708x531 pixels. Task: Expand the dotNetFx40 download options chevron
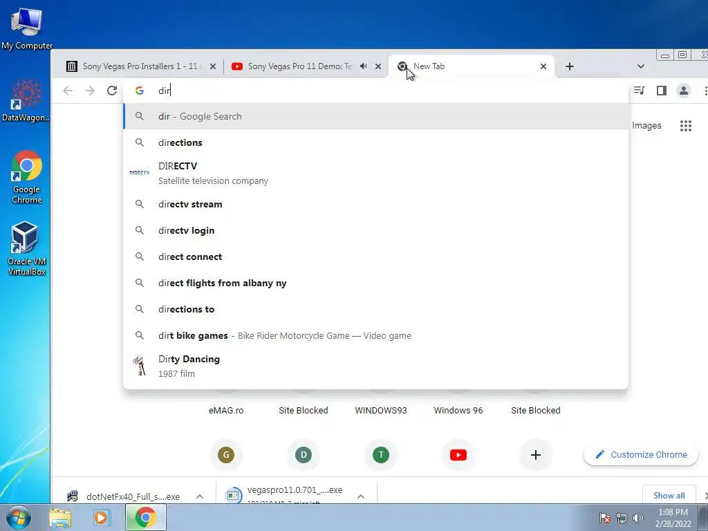(200, 496)
